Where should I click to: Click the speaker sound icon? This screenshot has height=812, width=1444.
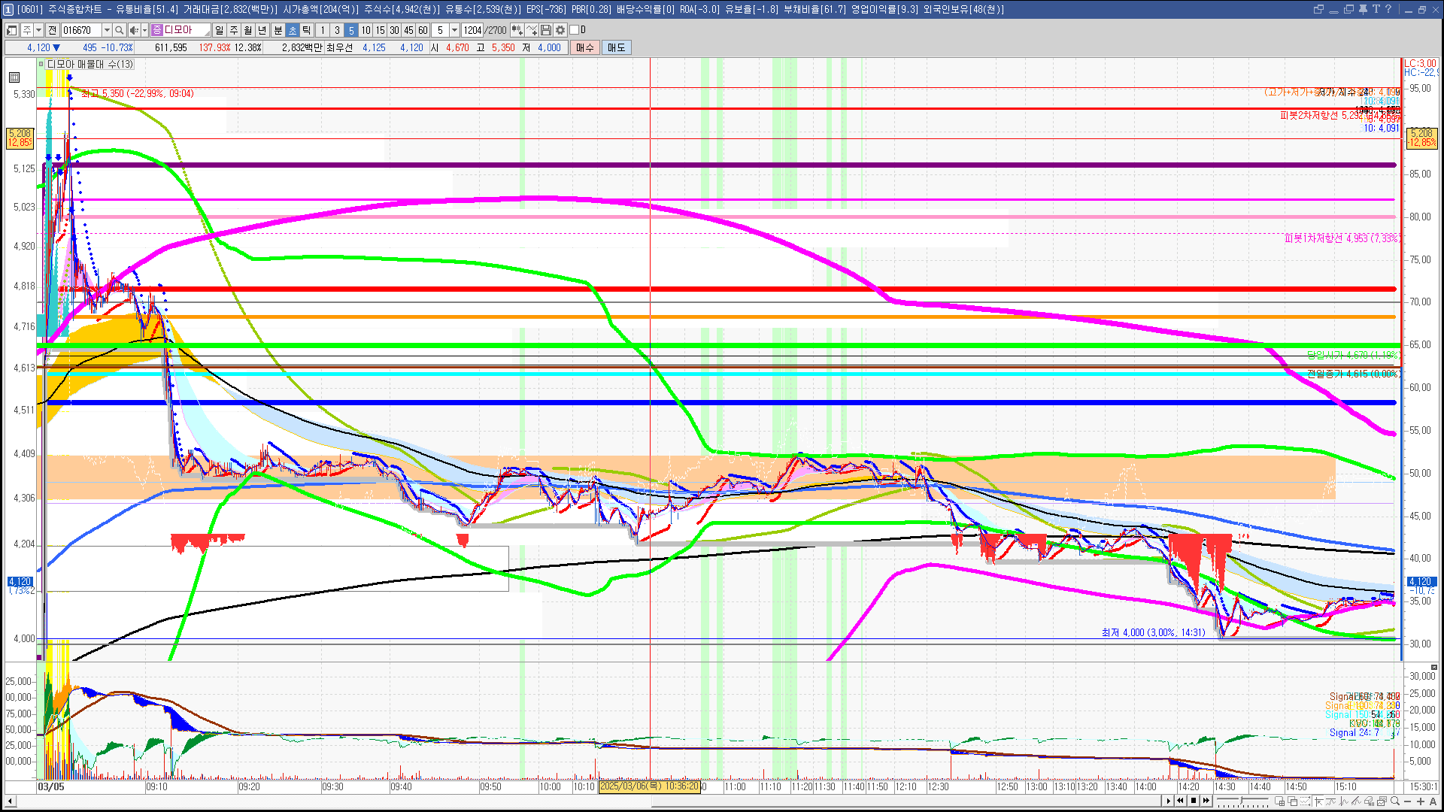(x=133, y=30)
